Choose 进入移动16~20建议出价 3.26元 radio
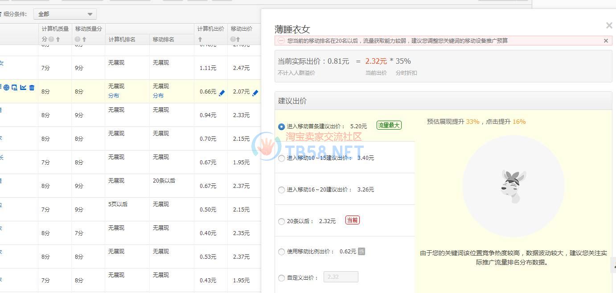Viewport: 616px width, 293px height. tap(281, 190)
